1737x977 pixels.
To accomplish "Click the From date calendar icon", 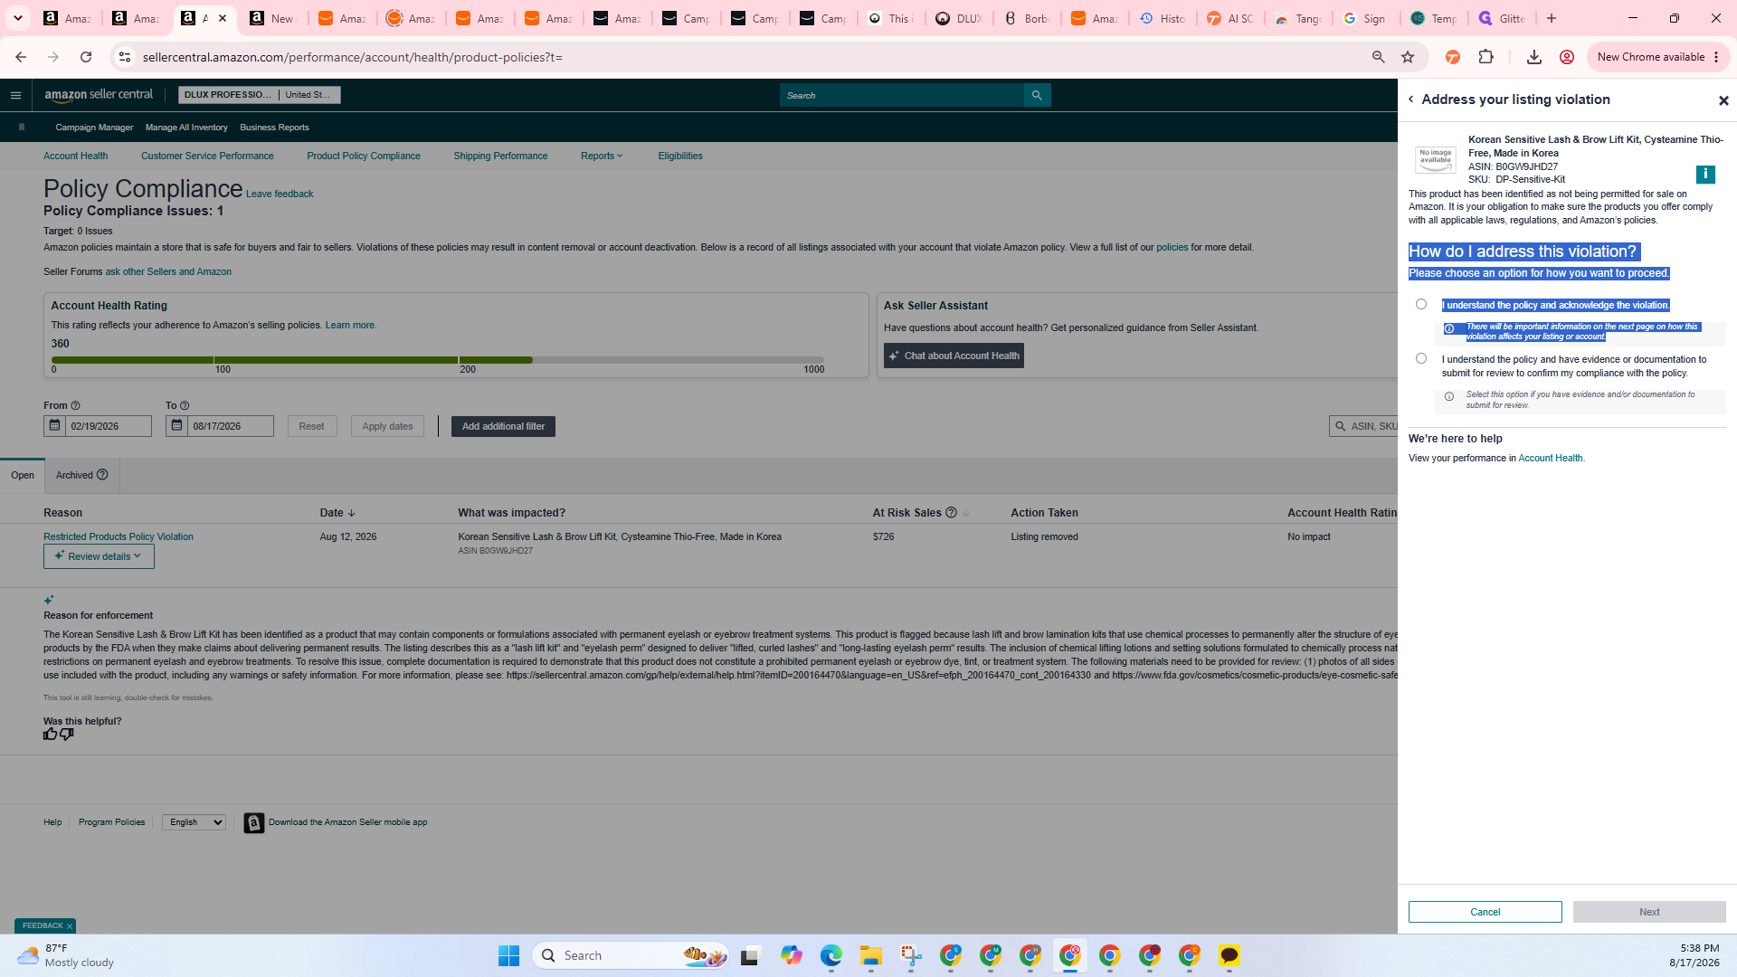I will pos(54,426).
